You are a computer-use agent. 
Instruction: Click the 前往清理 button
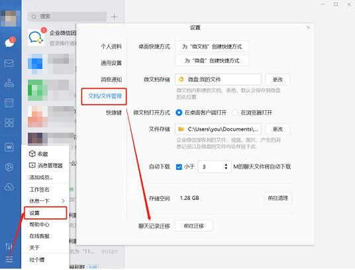pyautogui.click(x=278, y=198)
